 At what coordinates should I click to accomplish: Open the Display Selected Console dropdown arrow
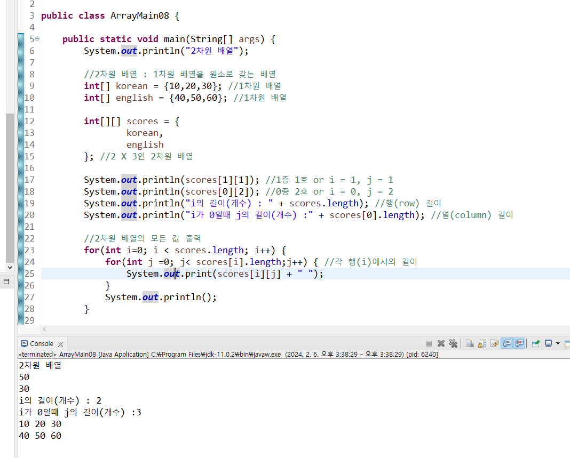[x=558, y=343]
